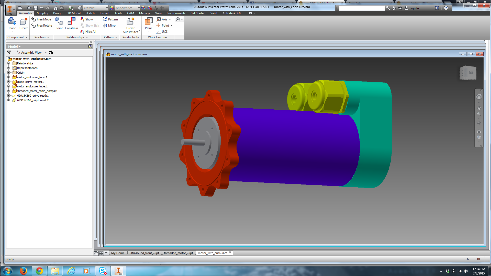Save the current assembly document
The height and width of the screenshot is (276, 491).
tap(36, 8)
